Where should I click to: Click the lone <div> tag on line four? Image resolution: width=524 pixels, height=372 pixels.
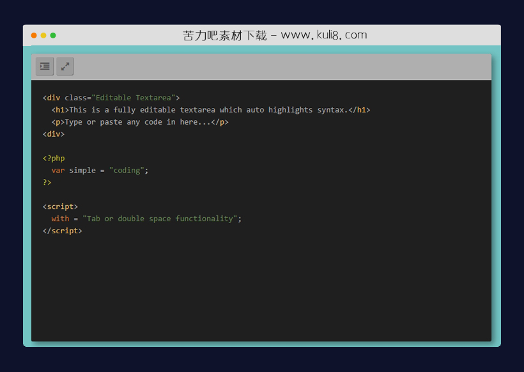pos(54,134)
